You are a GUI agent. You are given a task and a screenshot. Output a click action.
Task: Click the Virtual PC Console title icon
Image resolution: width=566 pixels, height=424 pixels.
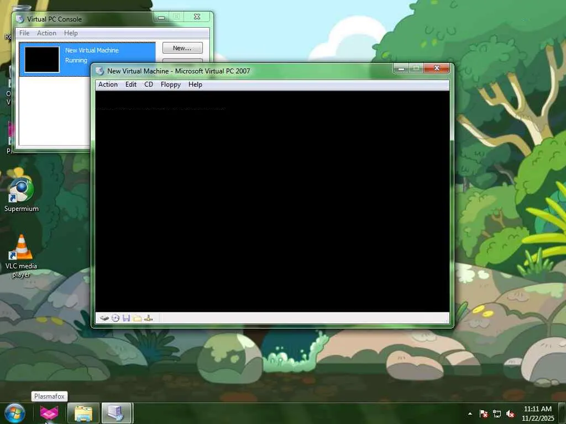click(x=20, y=19)
